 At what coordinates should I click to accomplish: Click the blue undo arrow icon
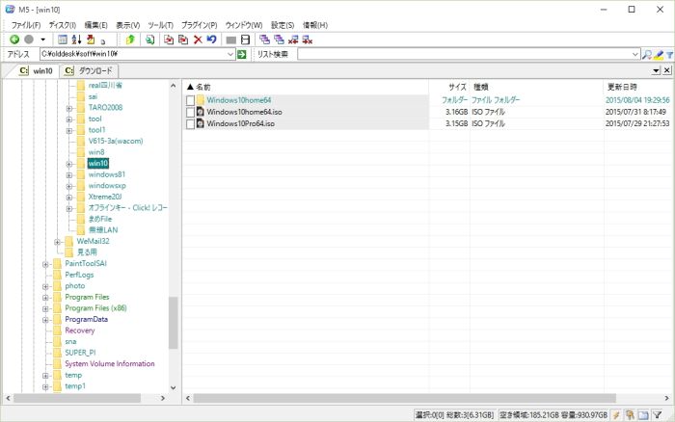[211, 40]
